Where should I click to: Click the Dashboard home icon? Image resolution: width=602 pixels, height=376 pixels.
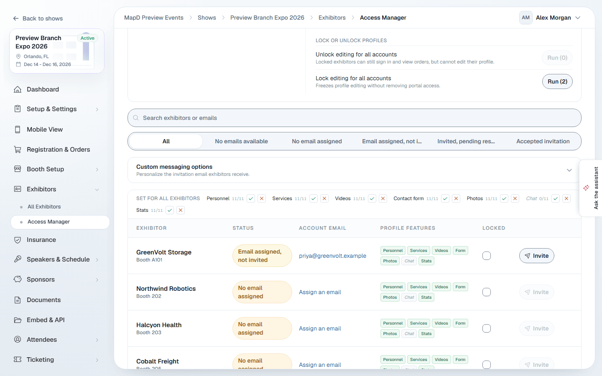pos(18,89)
